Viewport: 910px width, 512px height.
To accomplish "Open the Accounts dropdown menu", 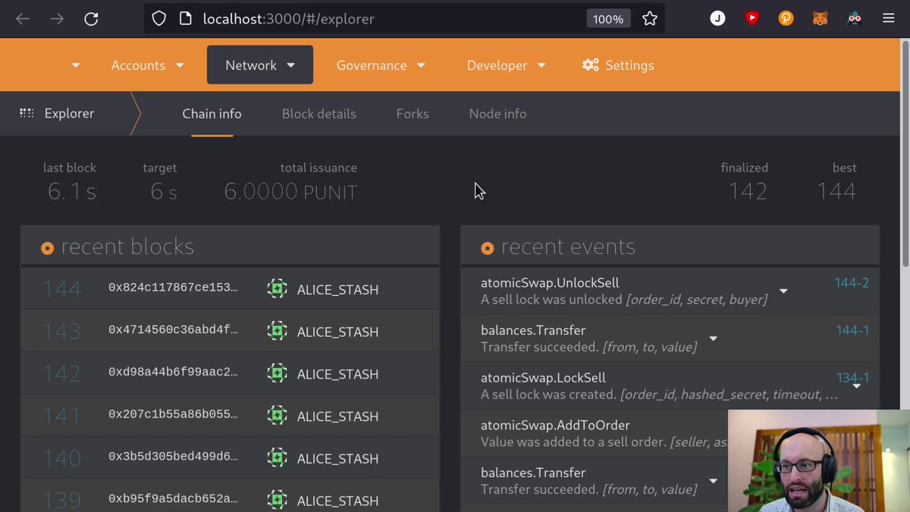I will [x=148, y=65].
